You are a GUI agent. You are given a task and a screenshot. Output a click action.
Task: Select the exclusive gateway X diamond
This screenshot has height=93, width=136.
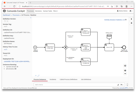tap(66, 47)
